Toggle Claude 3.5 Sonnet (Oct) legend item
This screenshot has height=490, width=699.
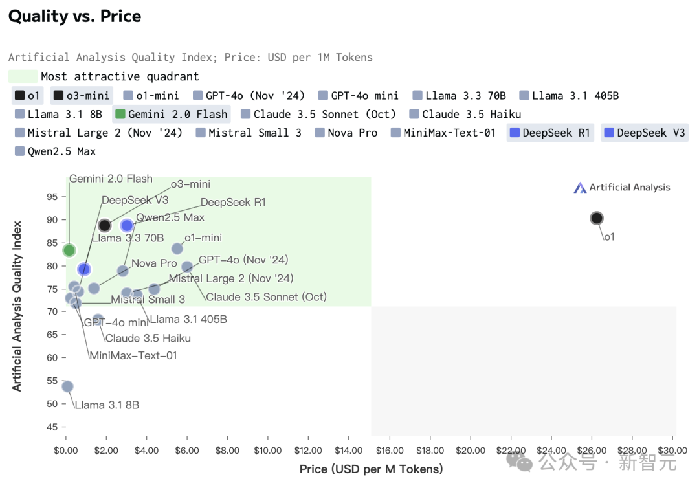coord(317,115)
